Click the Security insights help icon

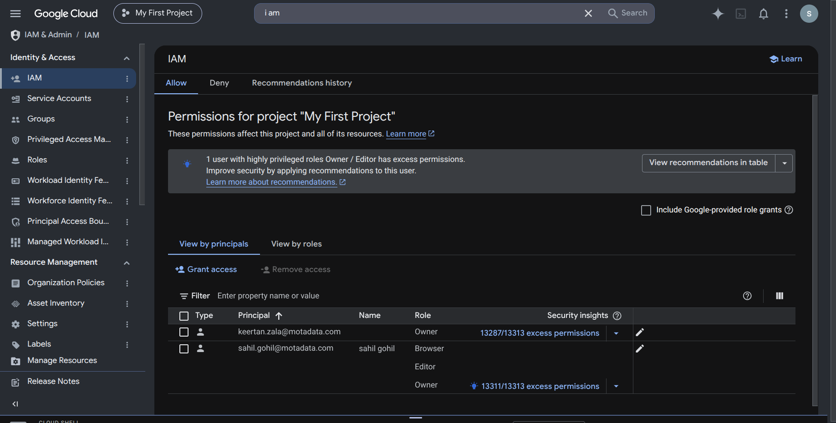coord(617,316)
